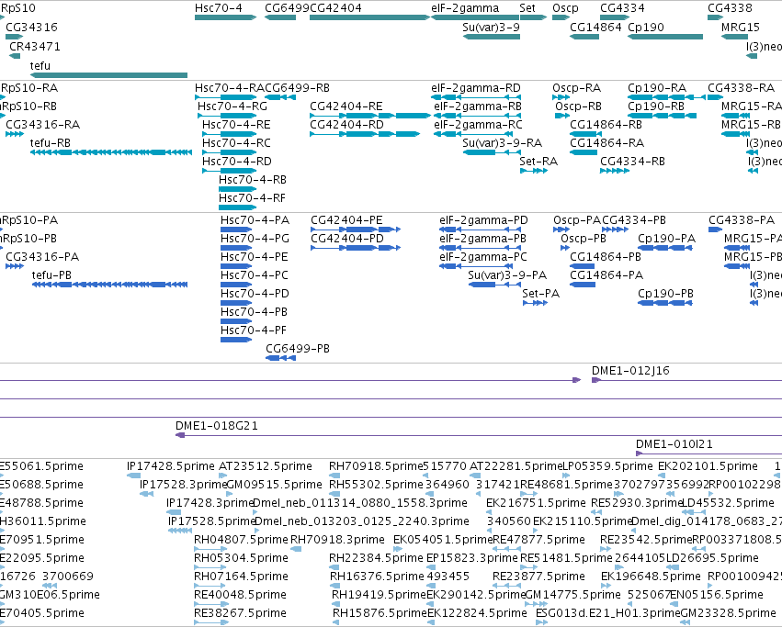Select protein CG6499-PB
This screenshot has height=627, width=782.
coord(280,358)
